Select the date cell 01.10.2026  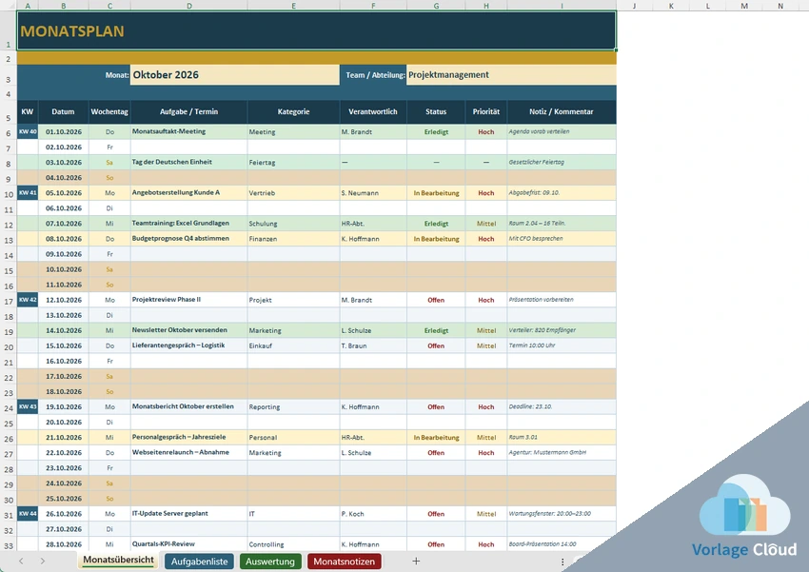pos(64,131)
